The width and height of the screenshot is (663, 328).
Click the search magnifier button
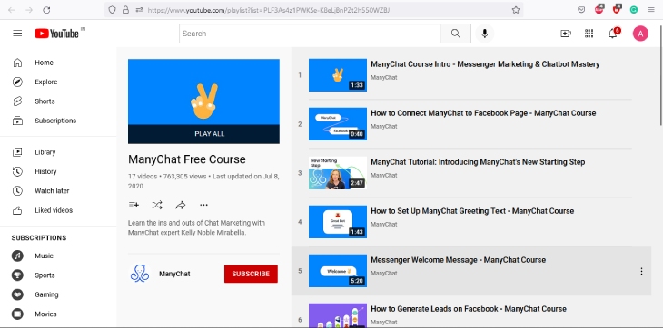point(455,34)
